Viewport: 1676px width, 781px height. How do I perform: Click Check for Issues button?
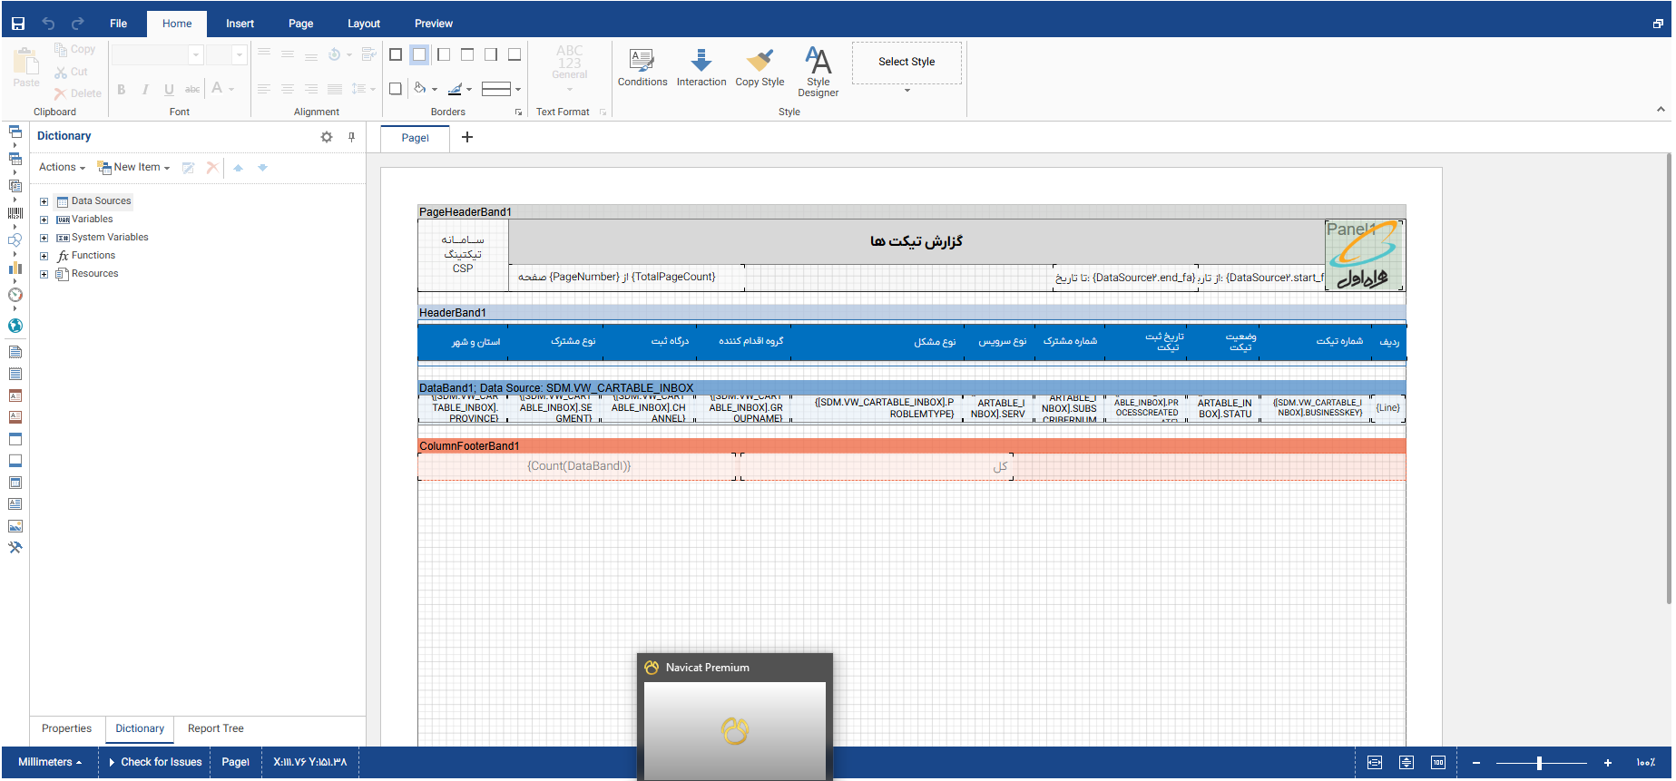156,762
